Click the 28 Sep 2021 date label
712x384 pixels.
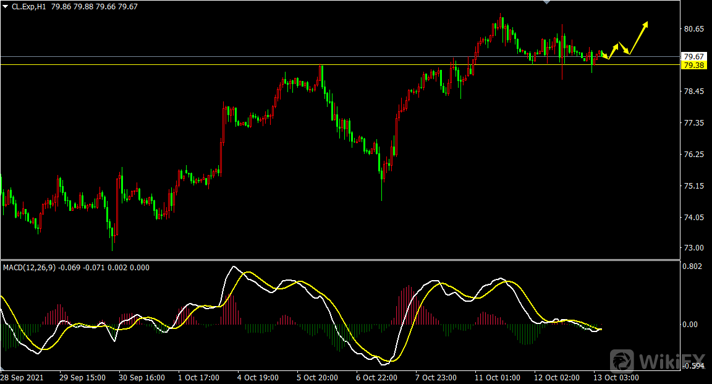click(23, 377)
